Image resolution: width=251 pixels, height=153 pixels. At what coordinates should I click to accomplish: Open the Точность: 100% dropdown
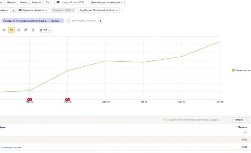(x=63, y=10)
